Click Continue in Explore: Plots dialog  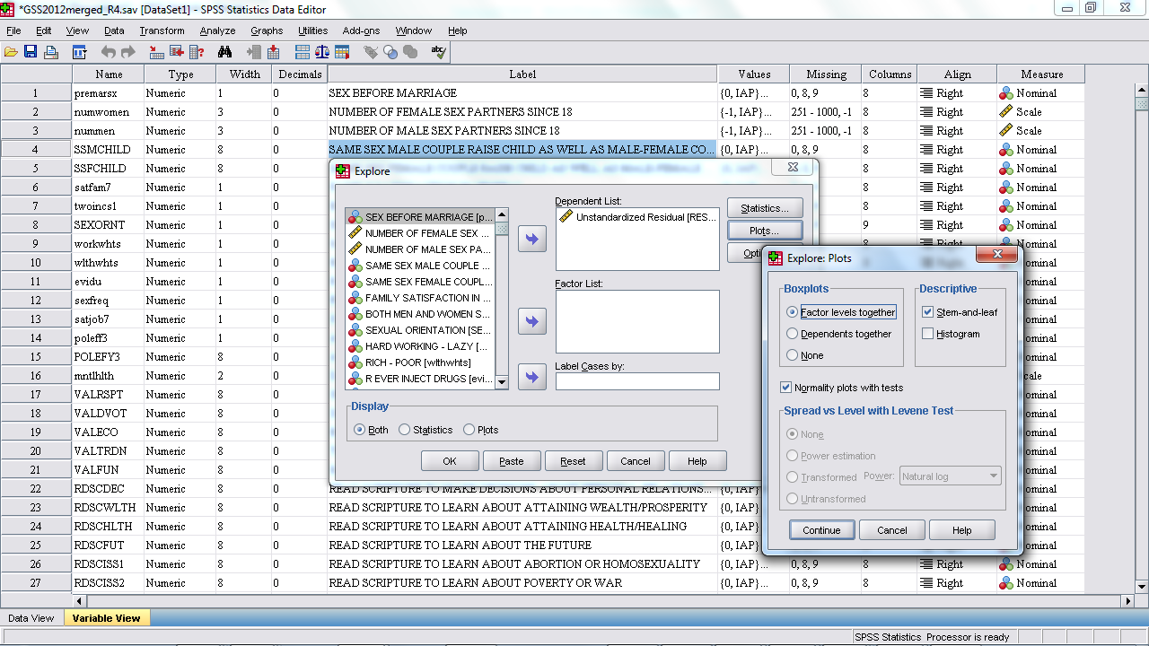(821, 530)
